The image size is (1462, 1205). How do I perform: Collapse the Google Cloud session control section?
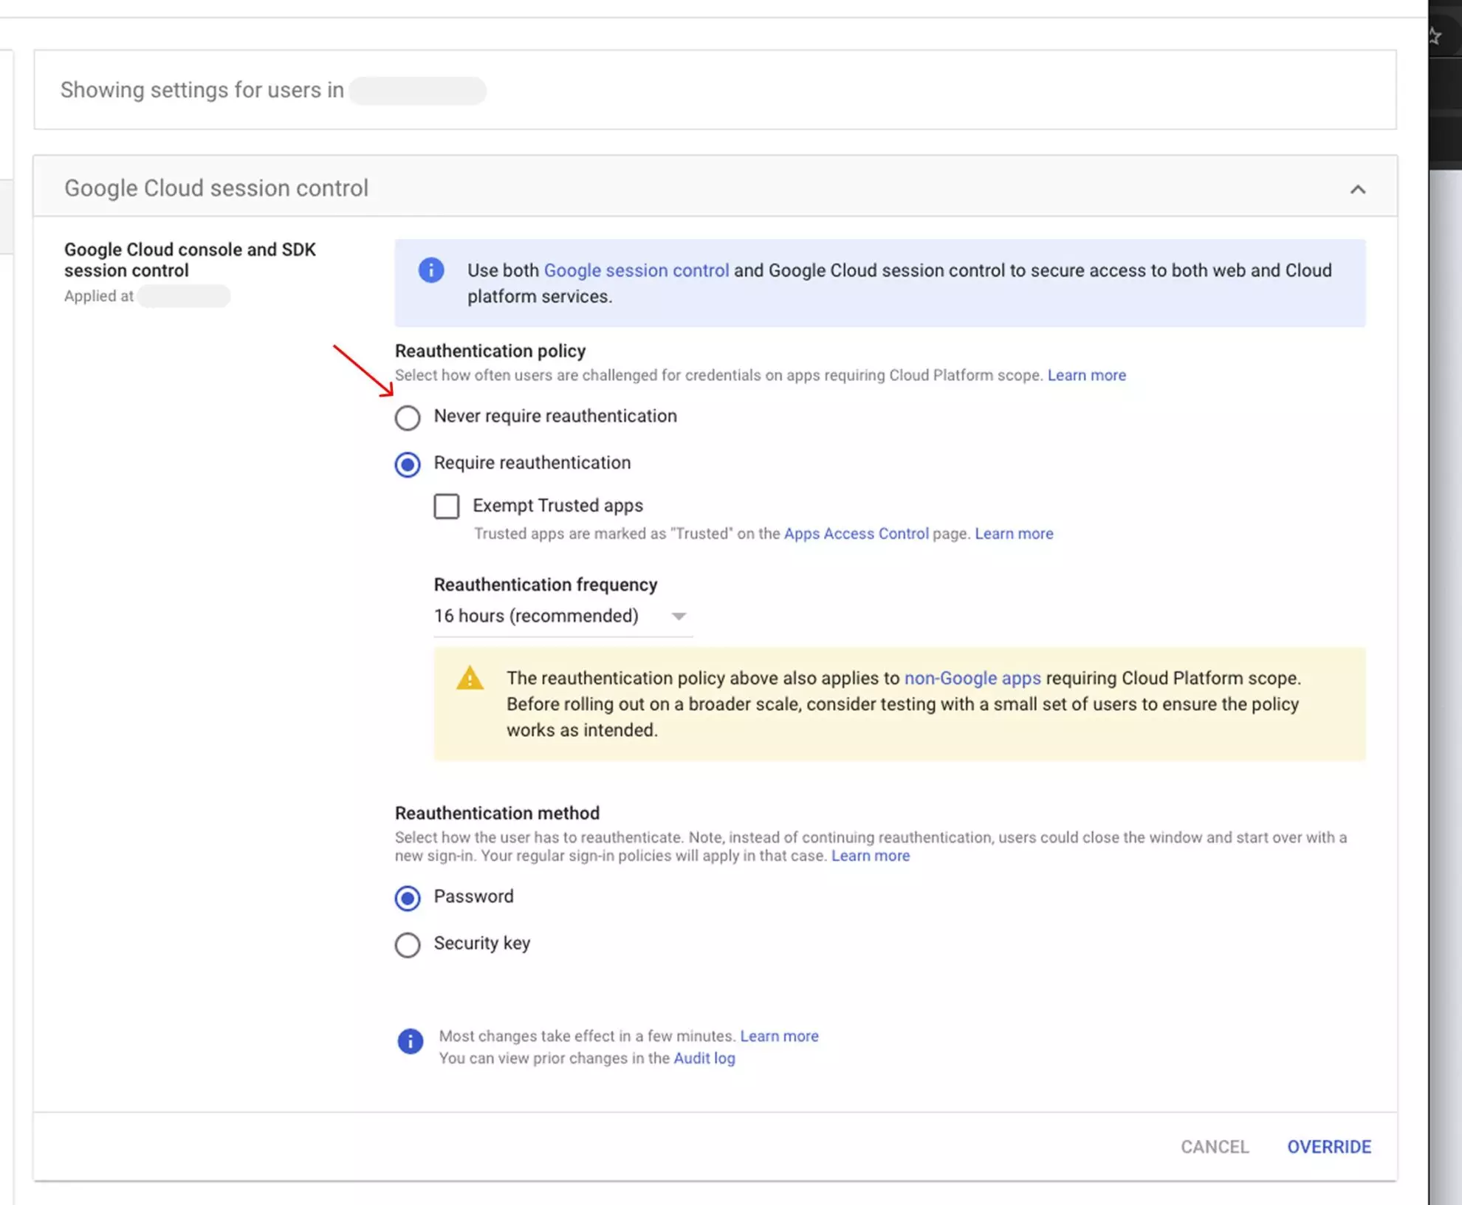1357,189
